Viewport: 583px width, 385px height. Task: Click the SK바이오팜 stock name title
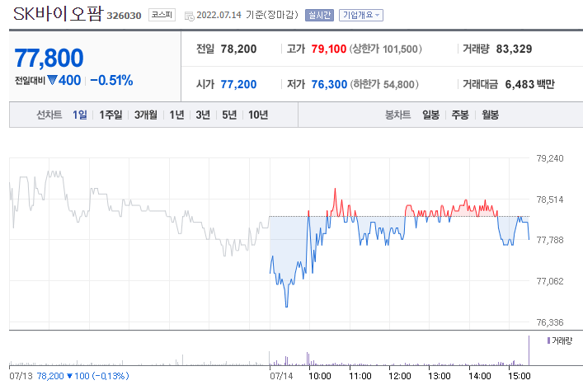(58, 14)
